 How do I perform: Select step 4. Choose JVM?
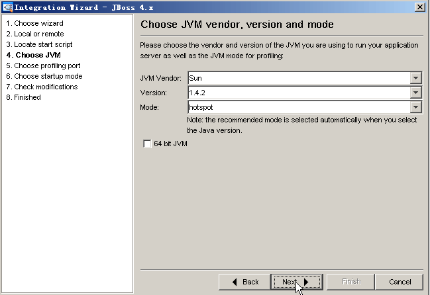click(33, 55)
